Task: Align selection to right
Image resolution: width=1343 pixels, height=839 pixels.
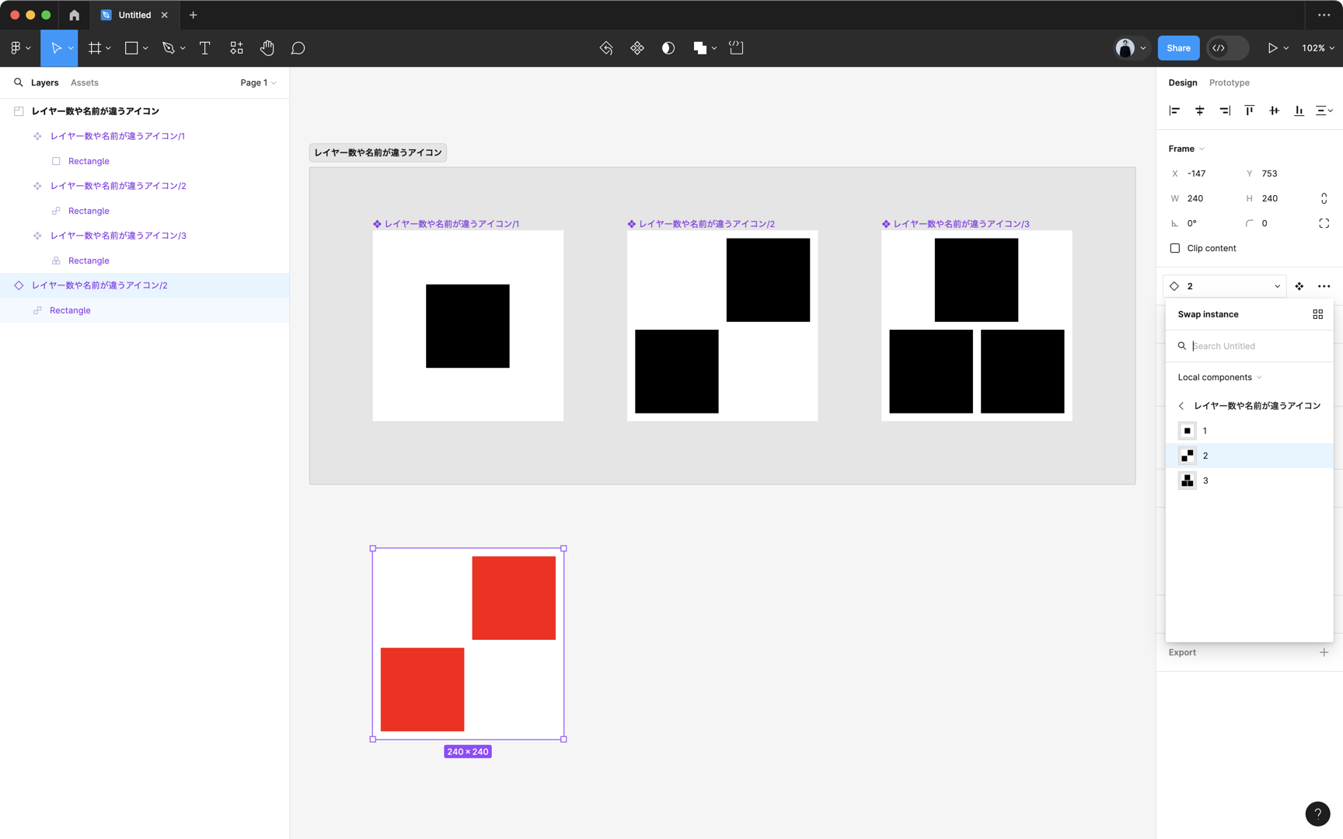Action: [1225, 111]
